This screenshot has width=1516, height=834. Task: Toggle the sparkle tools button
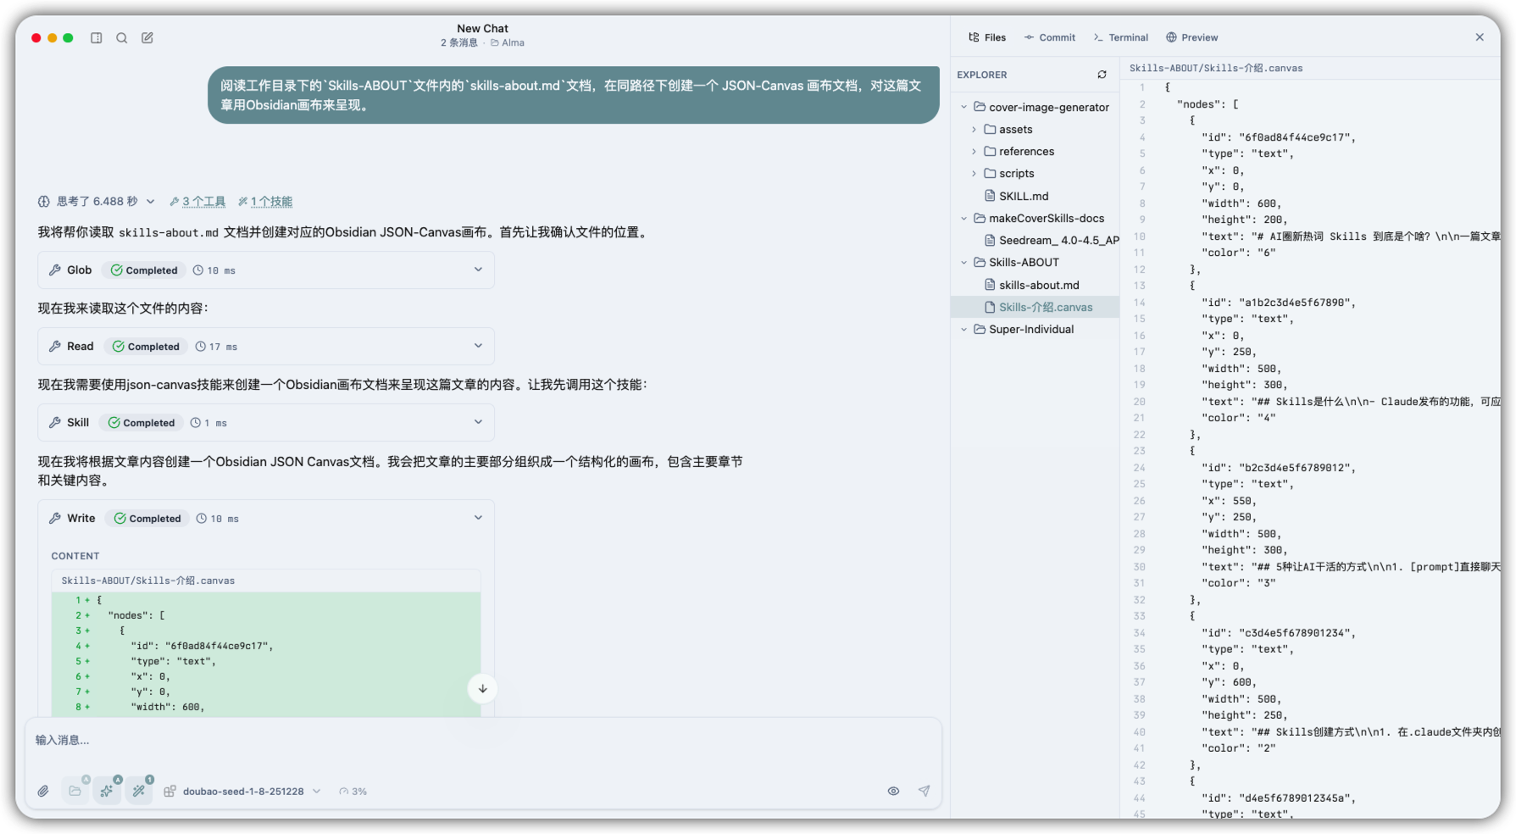[107, 791]
